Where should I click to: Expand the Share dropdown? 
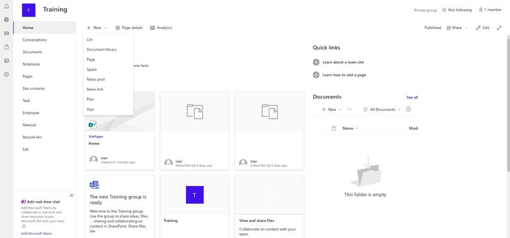(x=457, y=28)
